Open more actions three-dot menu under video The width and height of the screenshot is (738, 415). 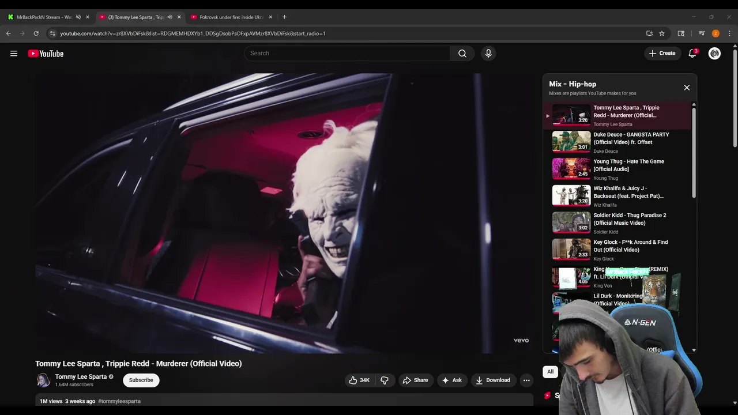[x=526, y=380]
